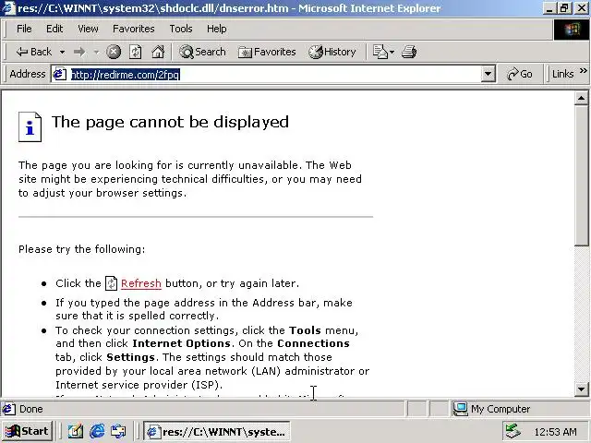591x443 pixels.
Task: Expand the address bar dropdown list
Action: [x=488, y=74]
